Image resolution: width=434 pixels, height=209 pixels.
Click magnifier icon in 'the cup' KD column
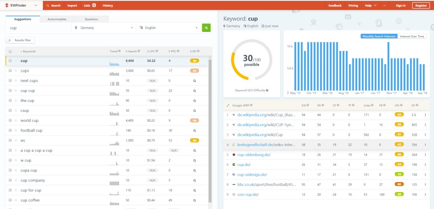(x=194, y=101)
